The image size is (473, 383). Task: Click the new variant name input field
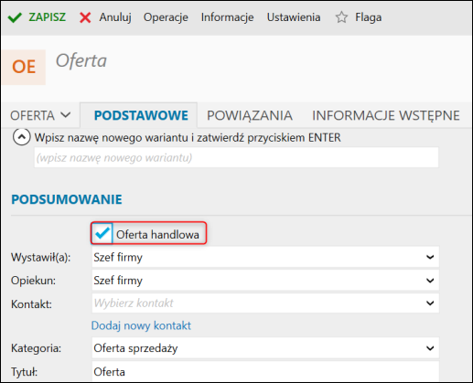(x=236, y=157)
